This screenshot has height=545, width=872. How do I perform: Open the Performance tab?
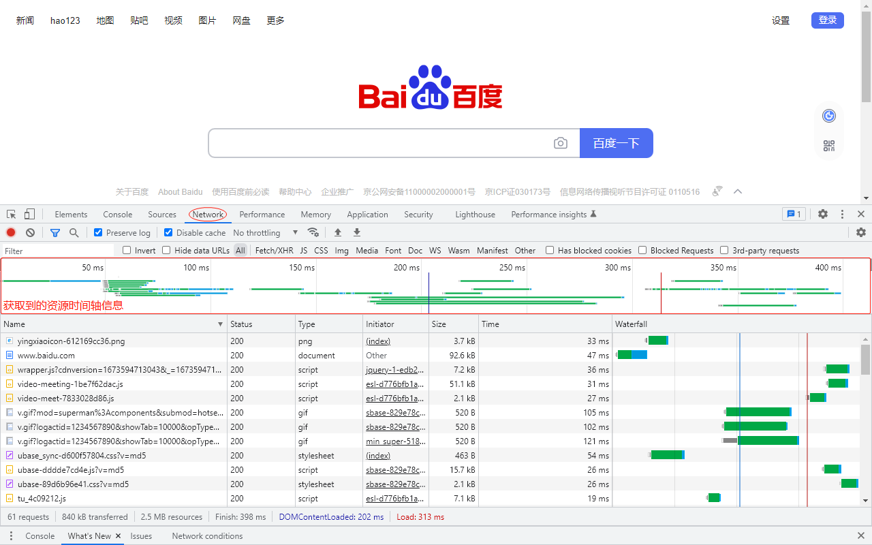tap(262, 214)
